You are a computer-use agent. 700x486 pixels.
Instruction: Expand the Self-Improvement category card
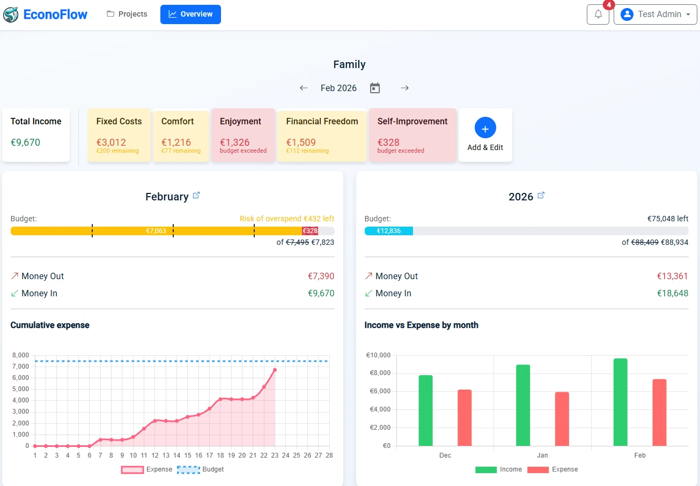point(412,135)
